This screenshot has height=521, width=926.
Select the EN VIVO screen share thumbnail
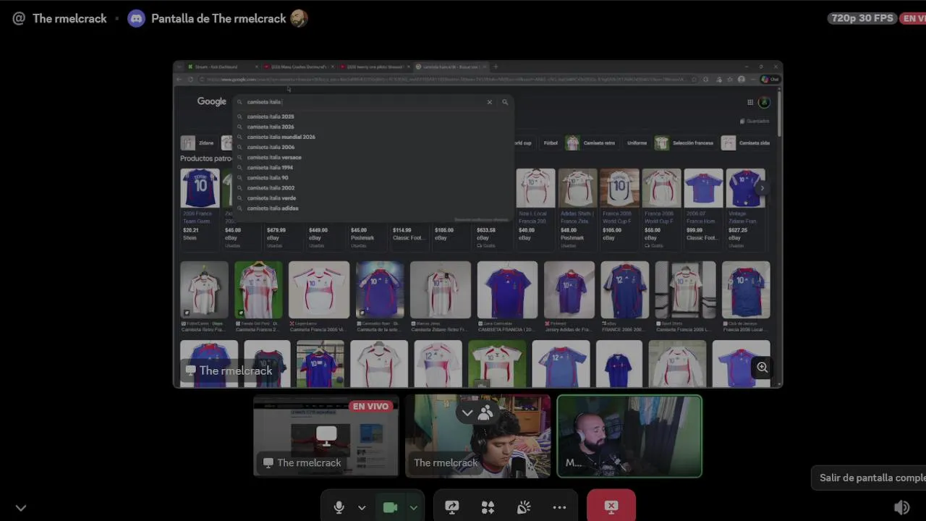326,436
